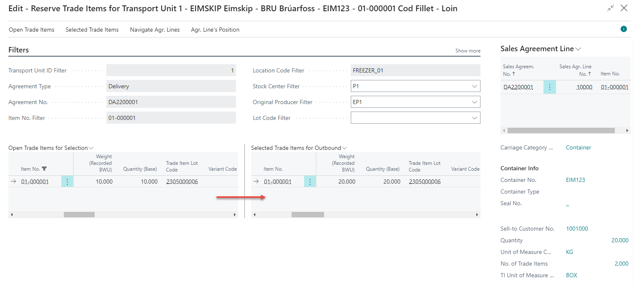Expand the Stock Center Filter dropdown
Viewport: 634px width, 286px height.
474,86
